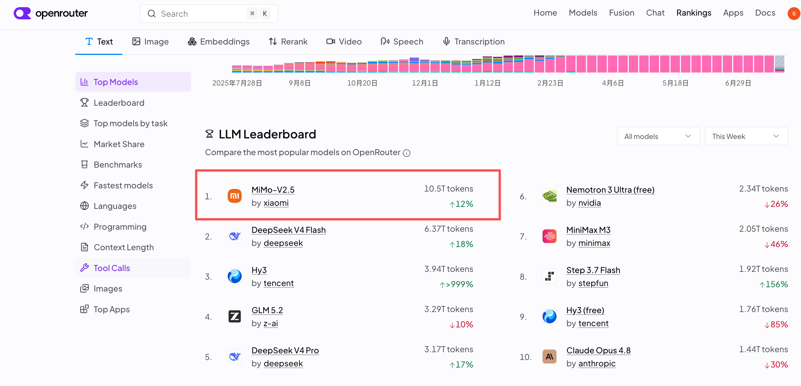Click the '10.5T tokens' value for MiMo-V2.5

tap(448, 189)
